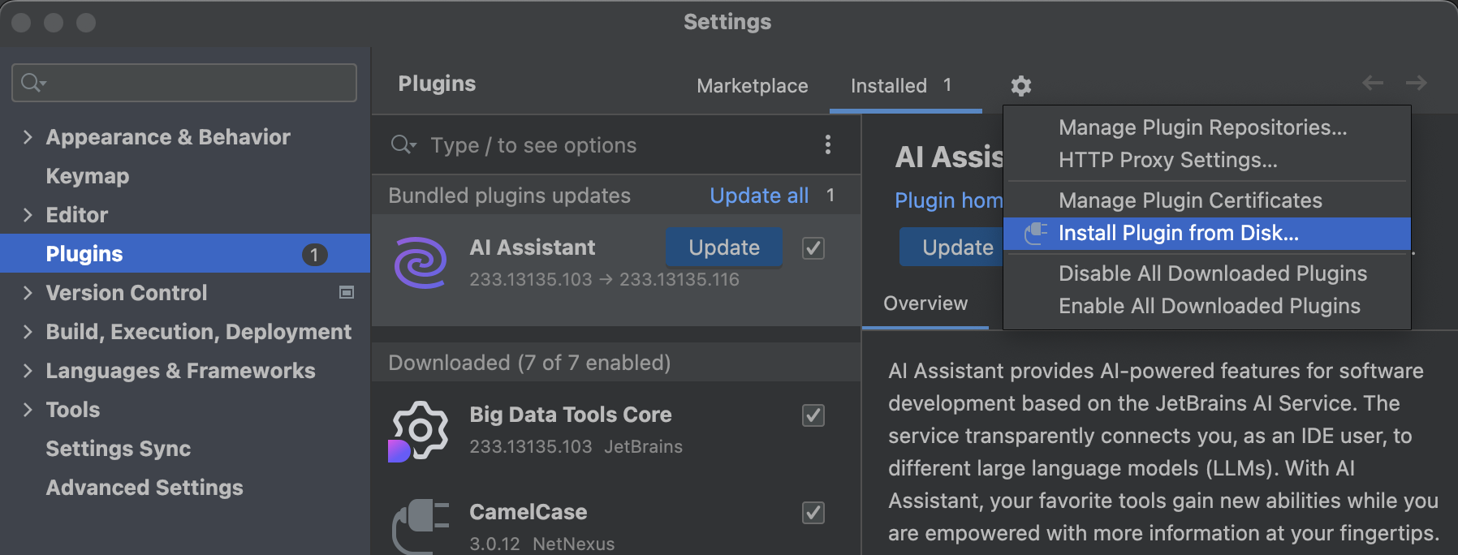
Task: Switch to the Marketplace tab
Action: pyautogui.click(x=752, y=86)
